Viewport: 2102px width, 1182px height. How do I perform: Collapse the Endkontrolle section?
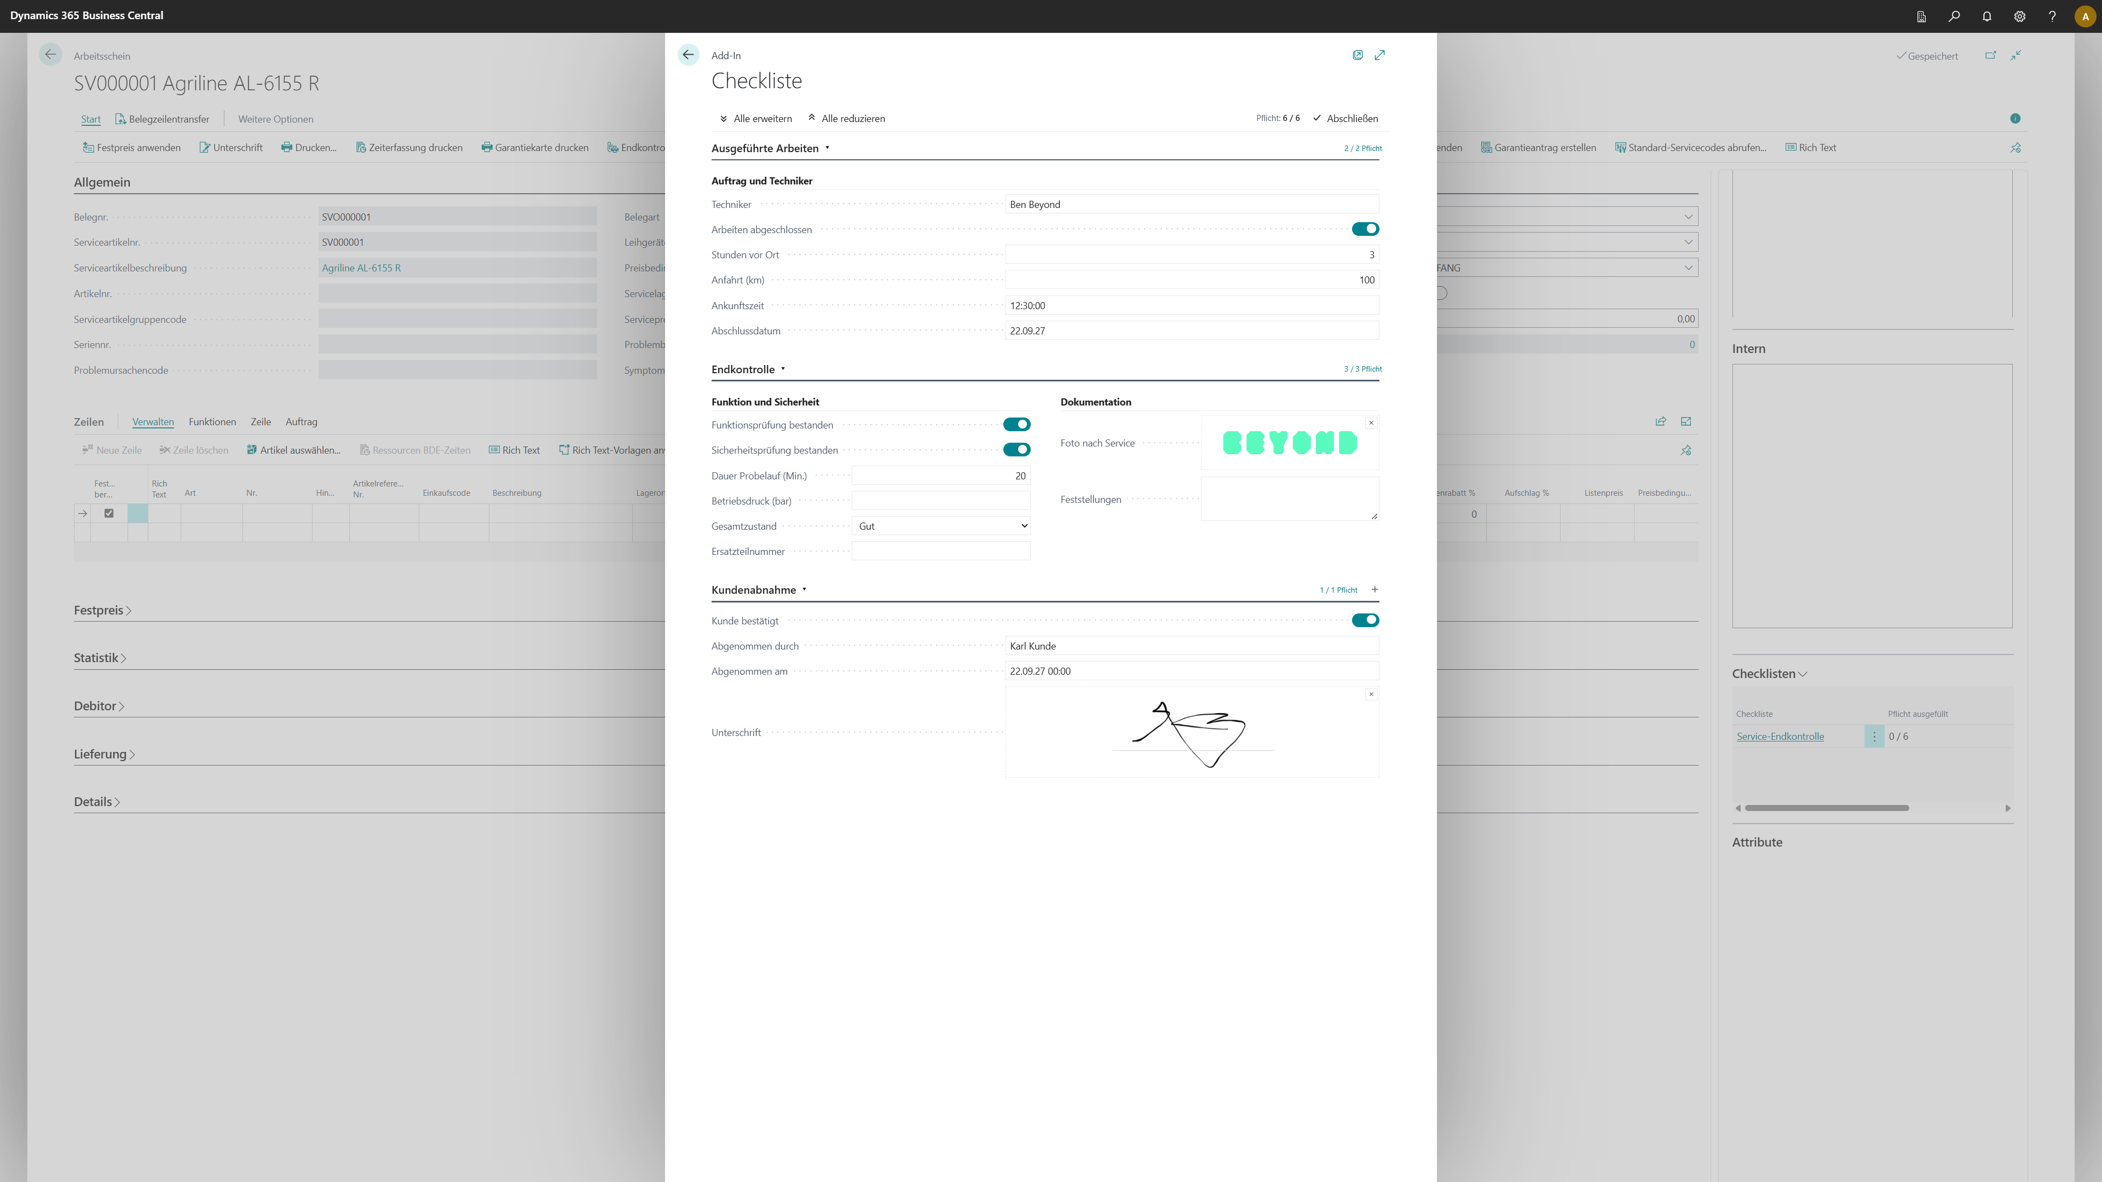coord(747,369)
